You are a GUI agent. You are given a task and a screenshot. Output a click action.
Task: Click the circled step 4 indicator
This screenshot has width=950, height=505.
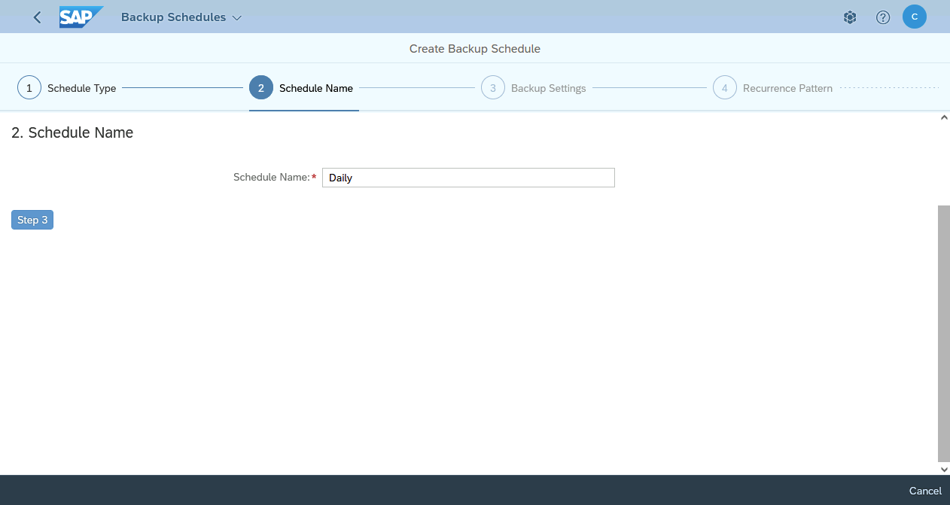[725, 87]
